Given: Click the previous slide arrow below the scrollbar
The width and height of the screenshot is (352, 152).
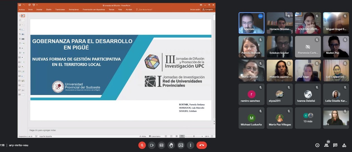Looking at the screenshot, I should coord(214,121).
